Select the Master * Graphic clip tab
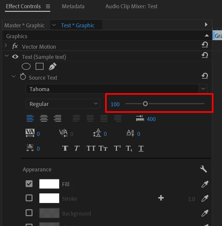Screen dimensions: 222x226 click(24, 25)
